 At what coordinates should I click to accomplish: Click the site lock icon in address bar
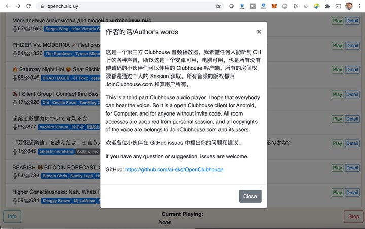pos(42,6)
